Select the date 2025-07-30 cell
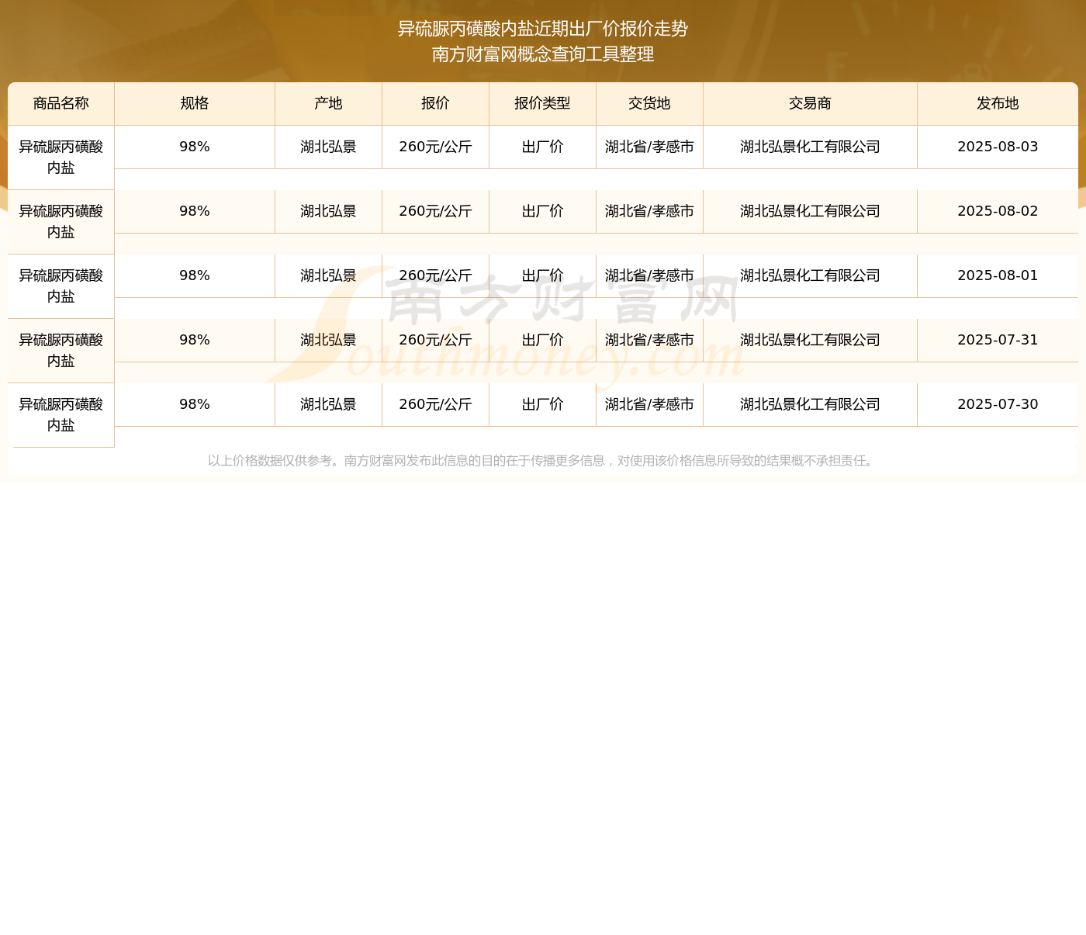The image size is (1086, 935). 998,405
